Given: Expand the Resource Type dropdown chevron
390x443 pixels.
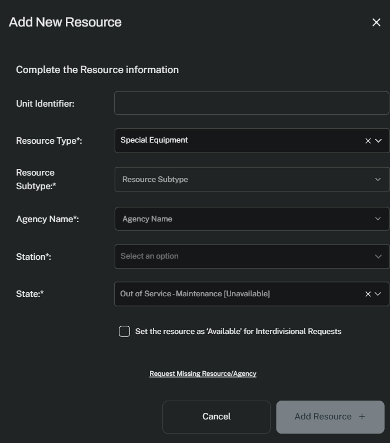Looking at the screenshot, I should point(378,141).
